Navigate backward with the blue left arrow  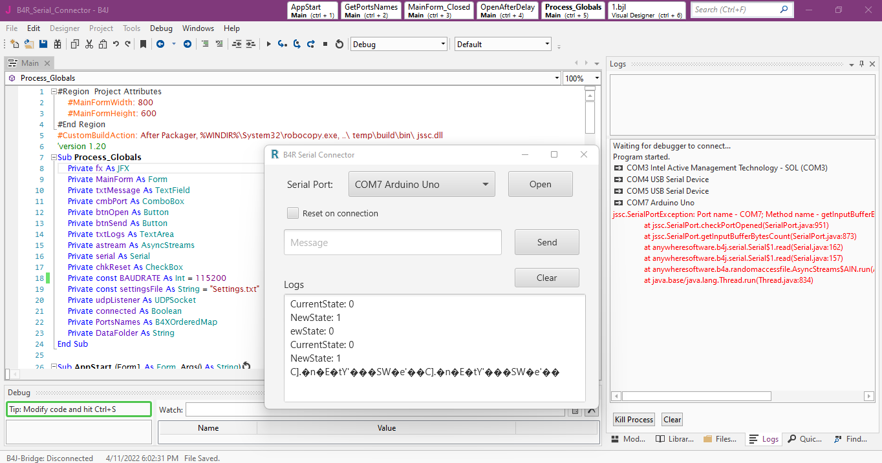160,44
